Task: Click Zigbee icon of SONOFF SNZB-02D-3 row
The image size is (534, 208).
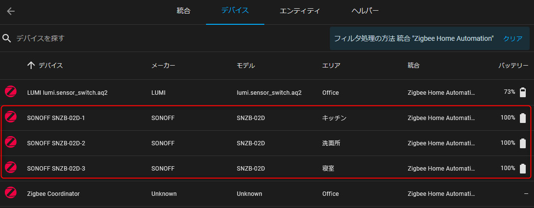Action: [x=11, y=168]
